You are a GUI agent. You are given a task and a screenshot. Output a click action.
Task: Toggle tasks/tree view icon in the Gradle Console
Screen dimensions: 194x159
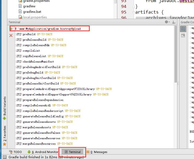click(183, 29)
